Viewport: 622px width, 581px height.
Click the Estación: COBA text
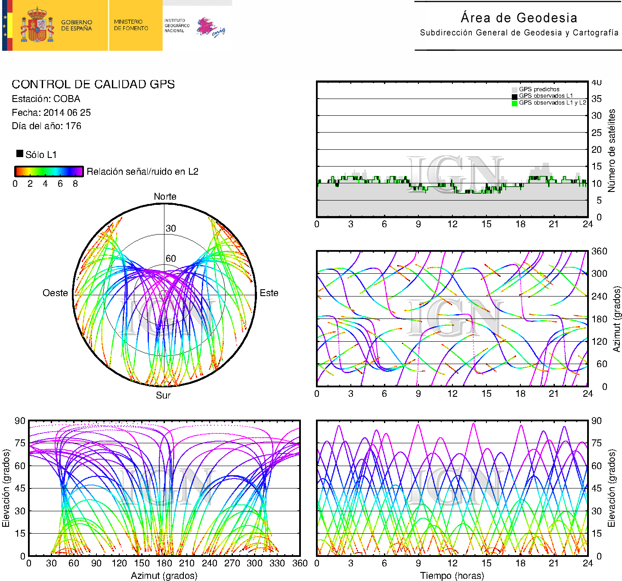pos(46,99)
